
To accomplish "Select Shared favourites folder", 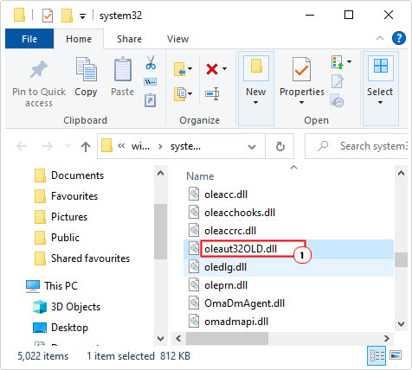I will click(90, 258).
